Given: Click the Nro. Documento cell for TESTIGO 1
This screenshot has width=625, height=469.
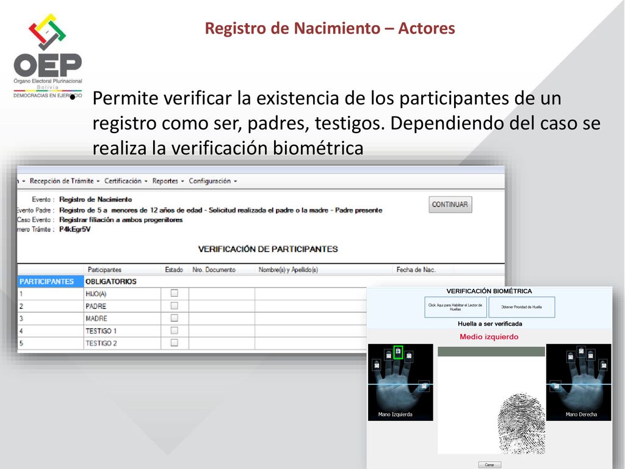Looking at the screenshot, I should point(222,330).
